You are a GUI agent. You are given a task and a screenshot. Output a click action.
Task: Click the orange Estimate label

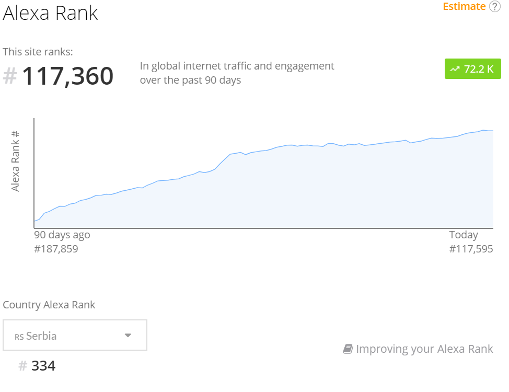(x=464, y=6)
